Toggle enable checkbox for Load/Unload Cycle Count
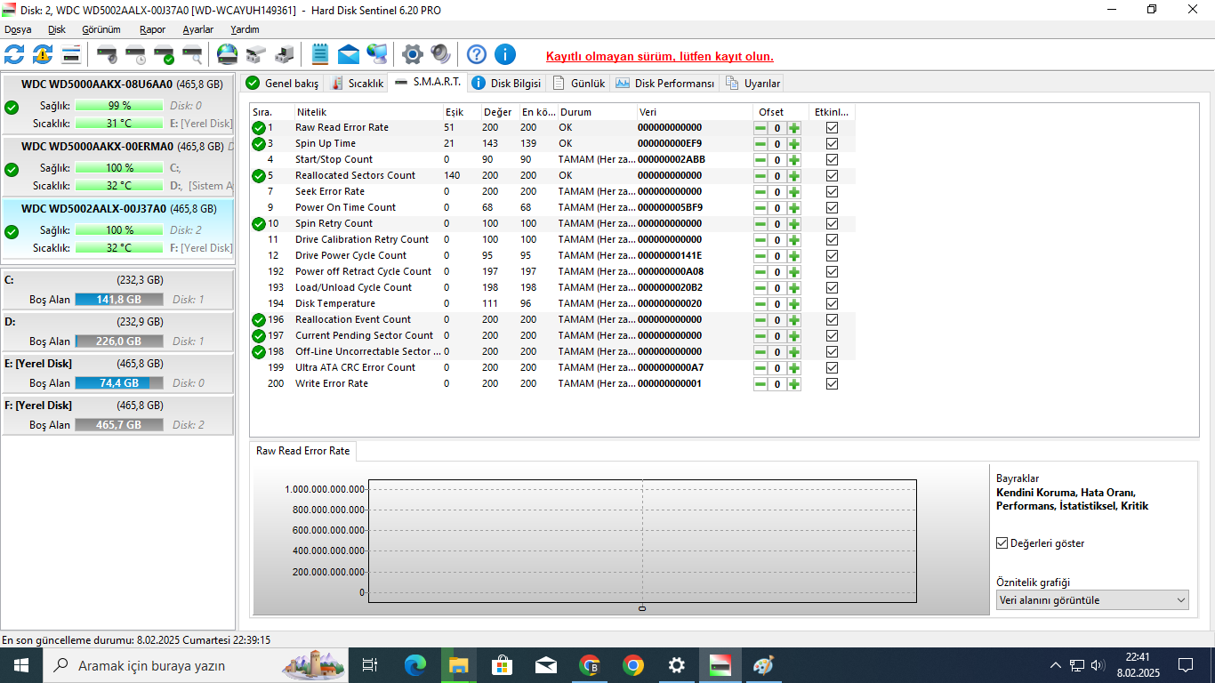Viewport: 1215px width, 683px height. coord(832,288)
